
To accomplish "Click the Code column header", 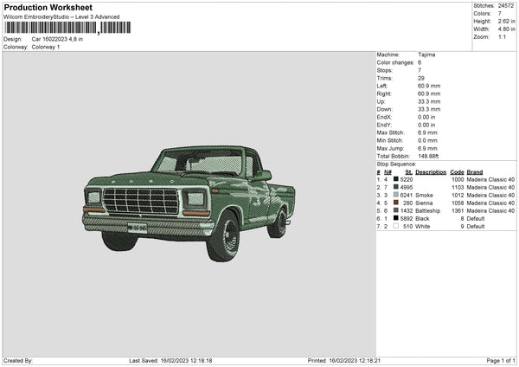I will click(457, 171).
